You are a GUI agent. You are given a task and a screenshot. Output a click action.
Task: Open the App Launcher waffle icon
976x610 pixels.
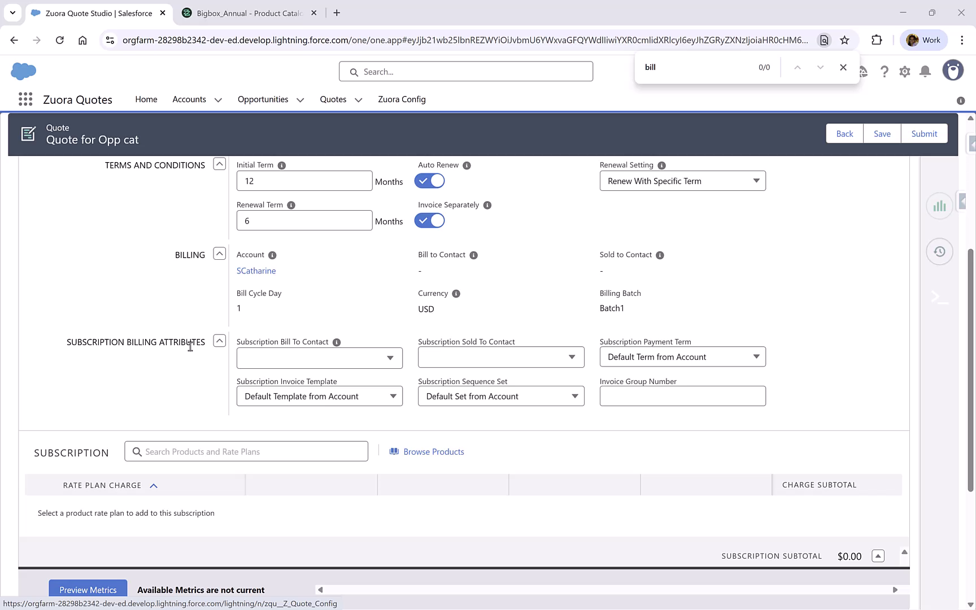[x=25, y=99]
